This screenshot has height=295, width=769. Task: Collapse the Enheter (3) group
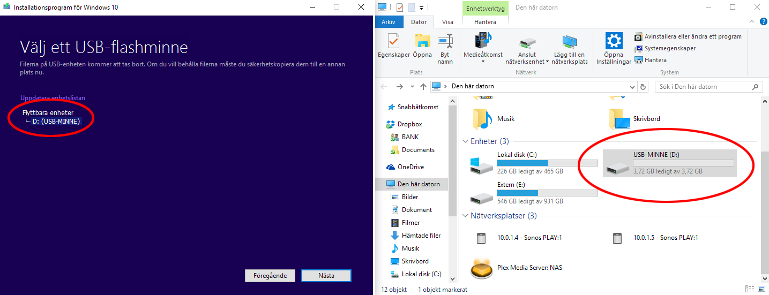465,141
